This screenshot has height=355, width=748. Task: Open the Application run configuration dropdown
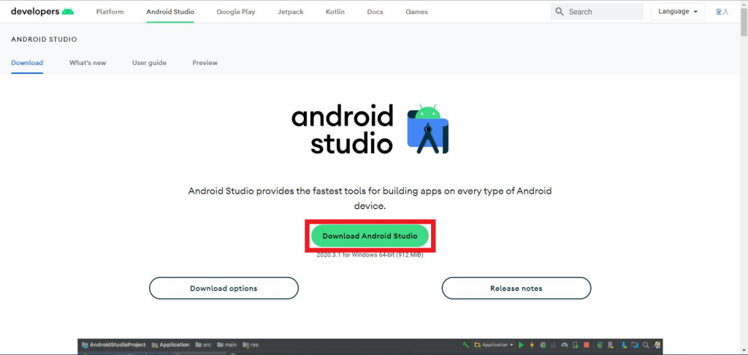point(493,345)
